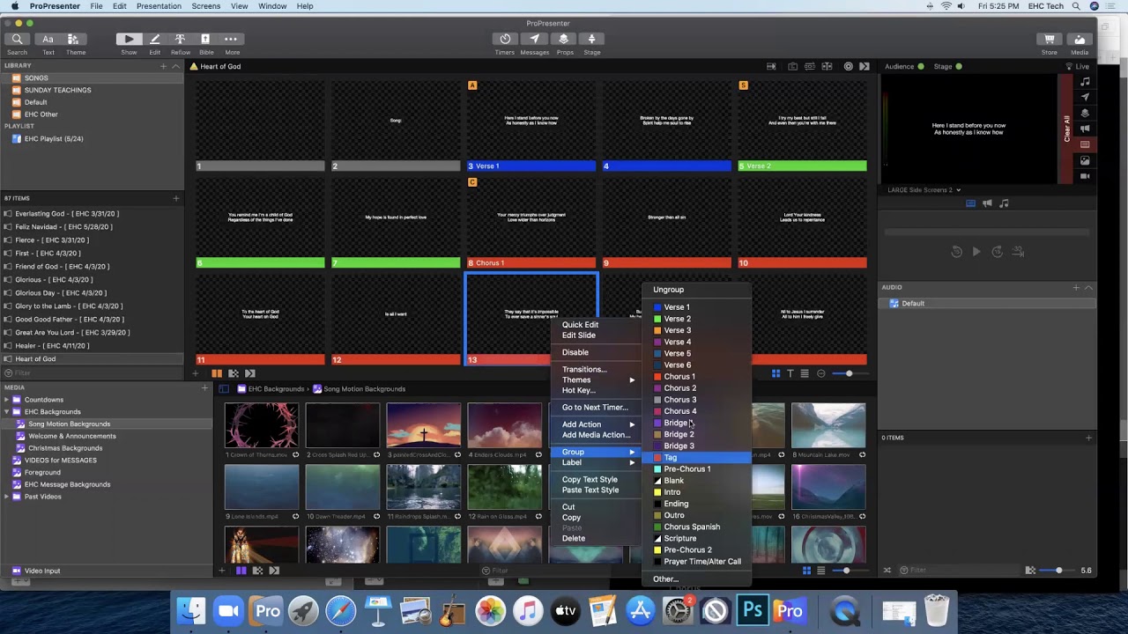The height and width of the screenshot is (634, 1128).
Task: Clear the media background layer icon
Action: coord(1085,160)
